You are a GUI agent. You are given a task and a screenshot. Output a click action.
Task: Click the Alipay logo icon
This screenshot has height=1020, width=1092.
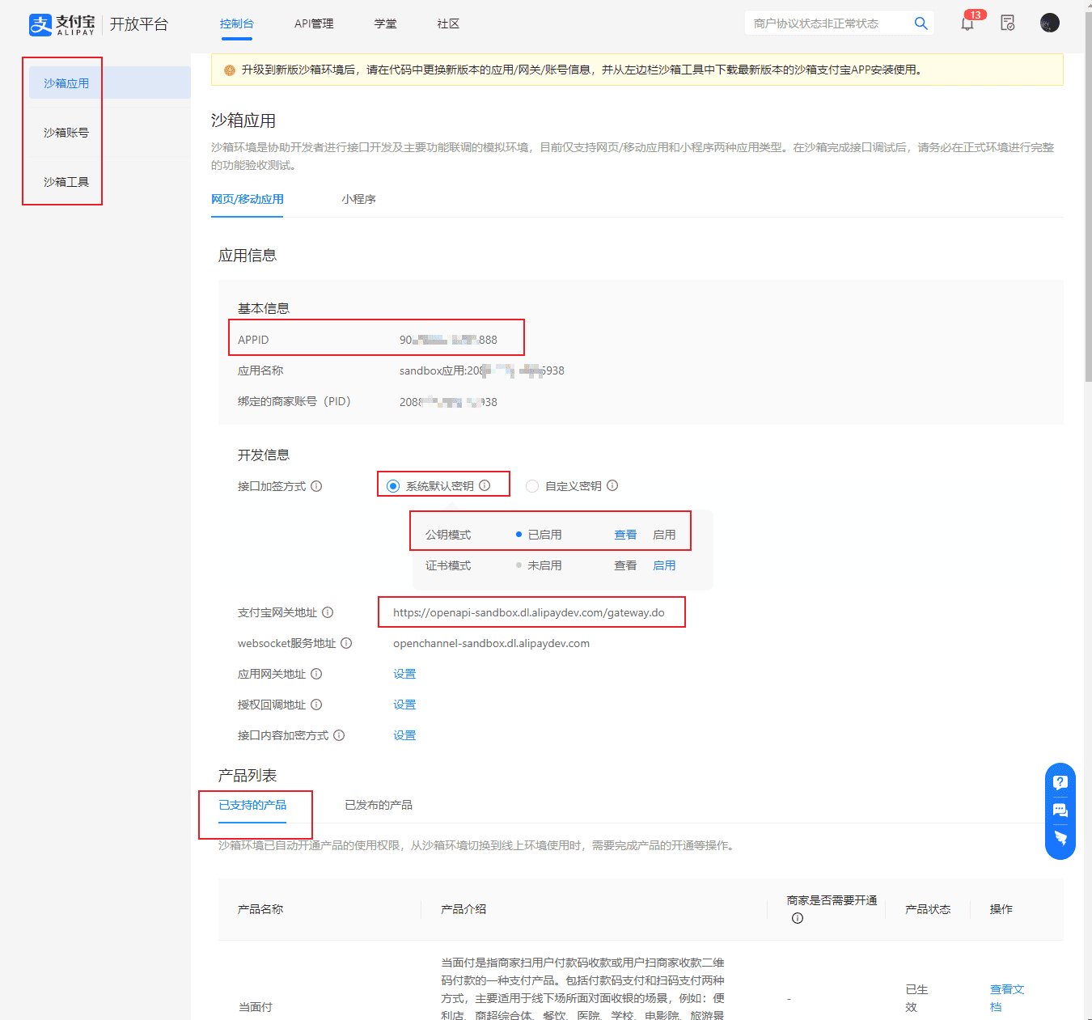pyautogui.click(x=40, y=24)
